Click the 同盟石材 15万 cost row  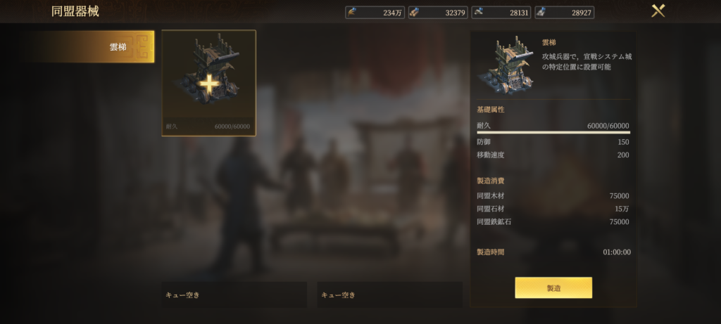pos(553,209)
